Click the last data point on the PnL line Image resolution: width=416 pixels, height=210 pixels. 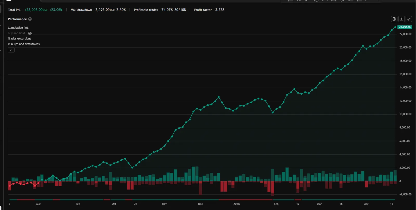(395, 27)
